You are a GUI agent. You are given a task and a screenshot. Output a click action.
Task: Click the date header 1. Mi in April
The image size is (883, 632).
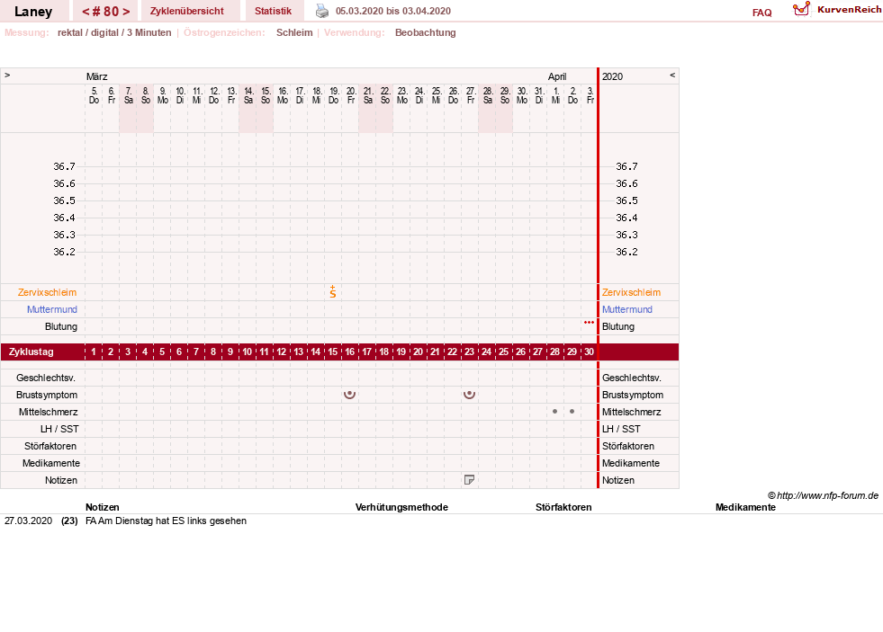[x=556, y=95]
